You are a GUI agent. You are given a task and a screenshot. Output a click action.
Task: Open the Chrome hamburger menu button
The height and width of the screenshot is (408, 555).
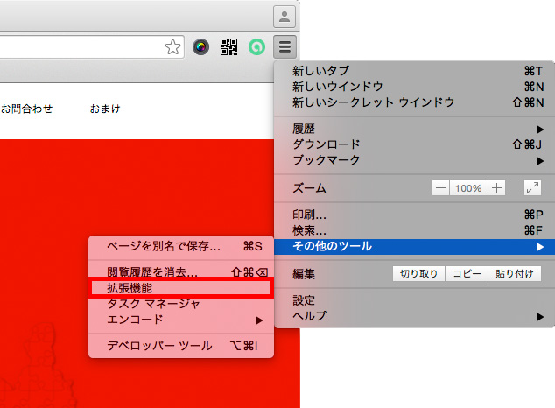click(285, 46)
